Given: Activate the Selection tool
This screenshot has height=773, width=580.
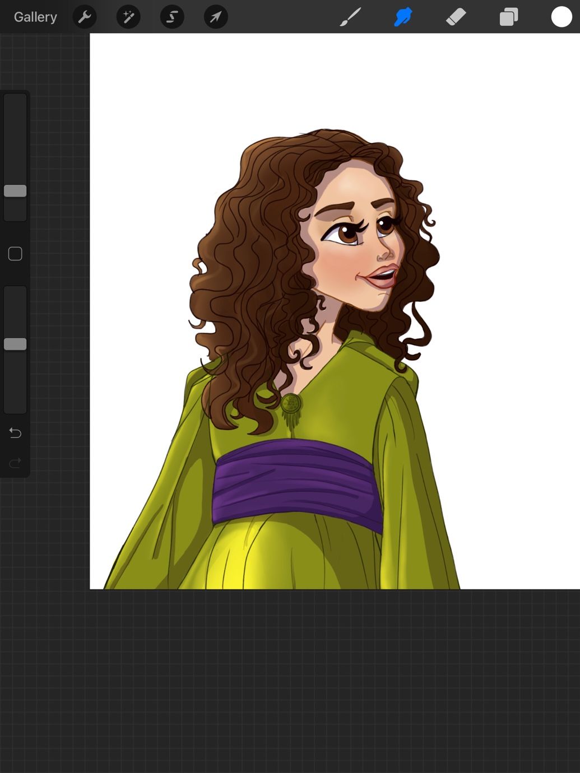Looking at the screenshot, I should [x=172, y=17].
